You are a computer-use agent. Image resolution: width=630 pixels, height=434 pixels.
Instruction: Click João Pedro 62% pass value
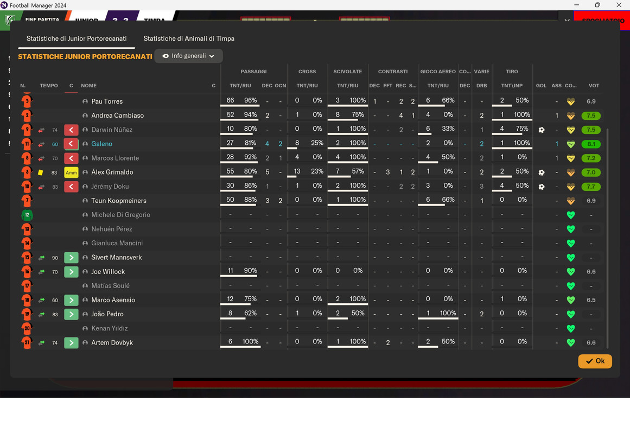pyautogui.click(x=250, y=313)
